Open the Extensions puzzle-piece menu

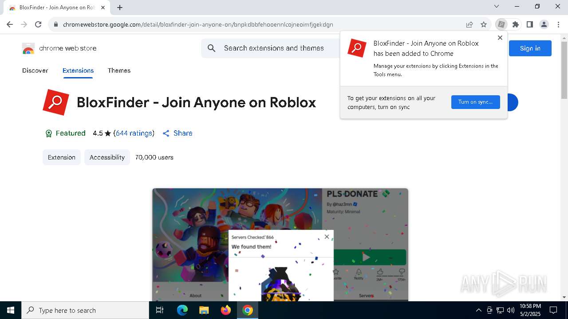click(x=516, y=24)
